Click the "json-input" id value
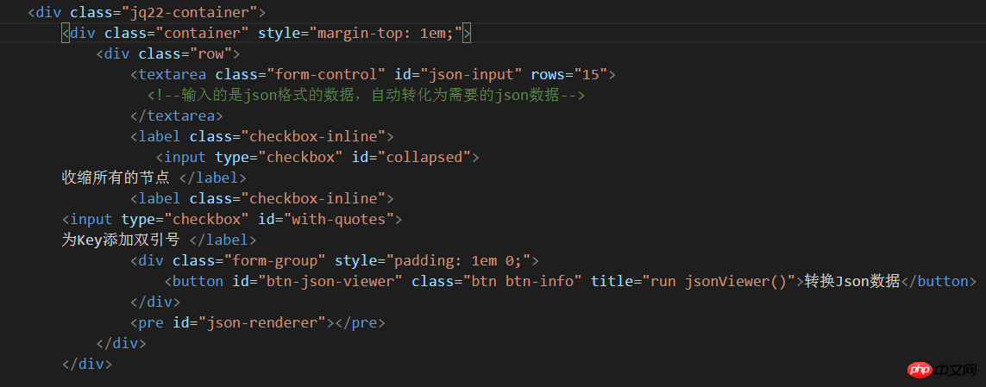 [x=471, y=74]
